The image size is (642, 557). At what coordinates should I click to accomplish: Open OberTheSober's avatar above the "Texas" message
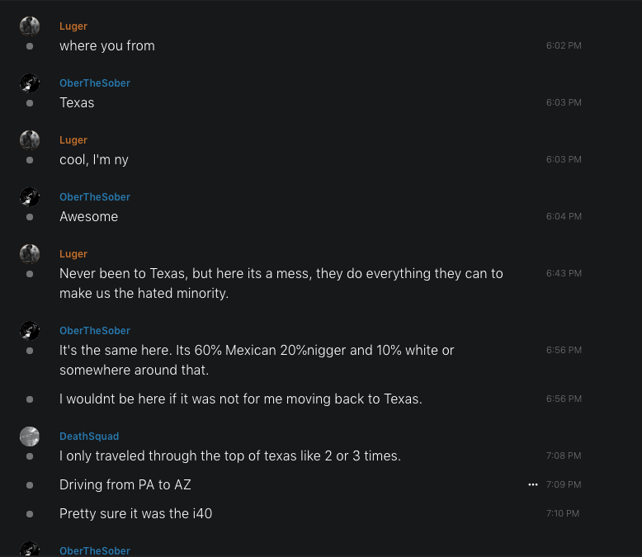(x=30, y=83)
